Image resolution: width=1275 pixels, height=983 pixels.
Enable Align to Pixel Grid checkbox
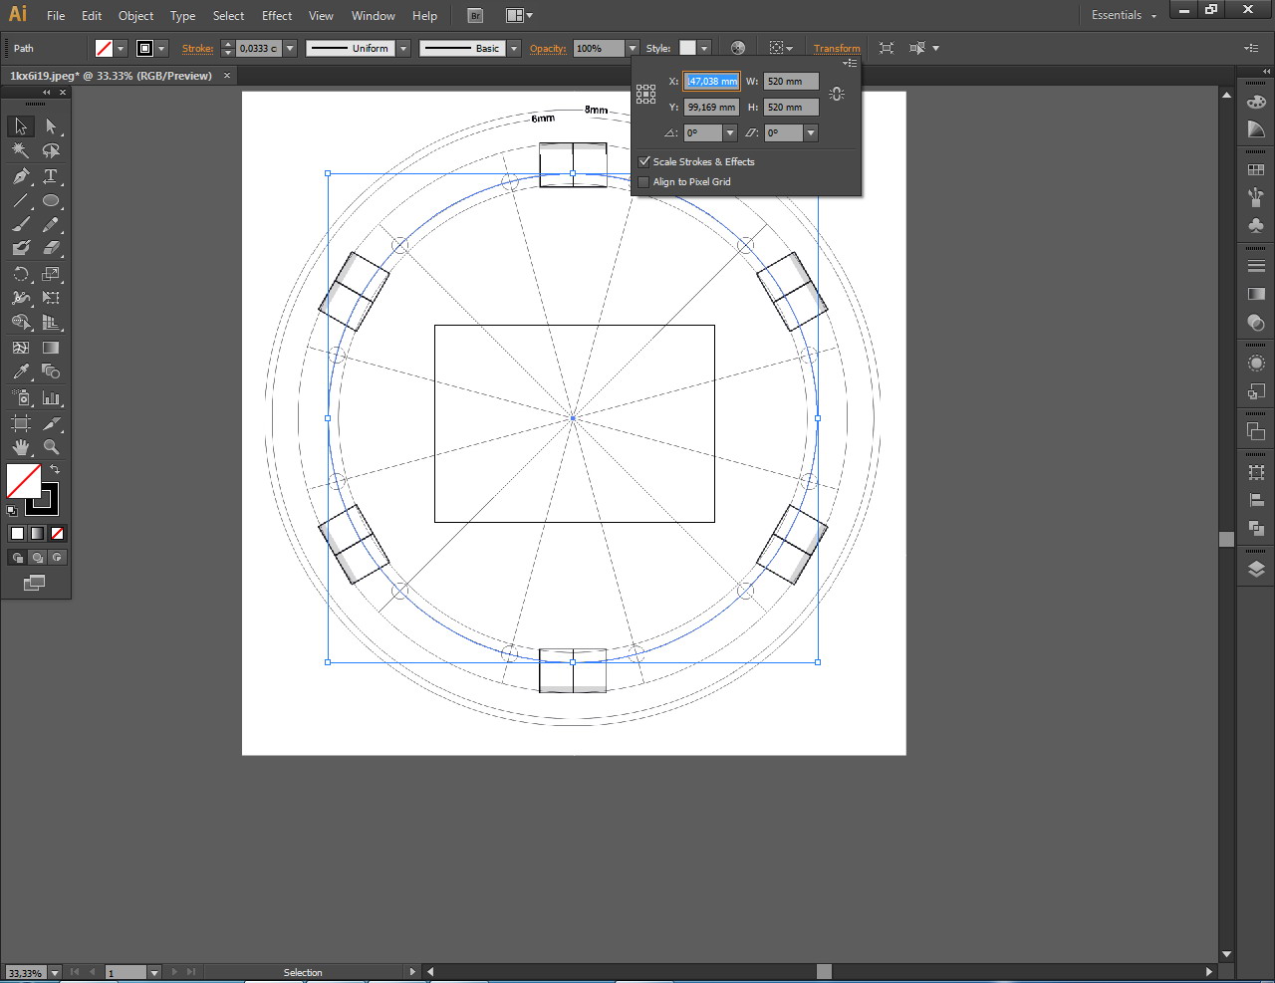(644, 182)
